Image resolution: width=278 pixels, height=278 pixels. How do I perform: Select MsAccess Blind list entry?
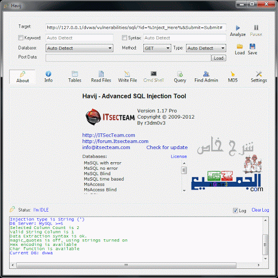[x=100, y=190]
